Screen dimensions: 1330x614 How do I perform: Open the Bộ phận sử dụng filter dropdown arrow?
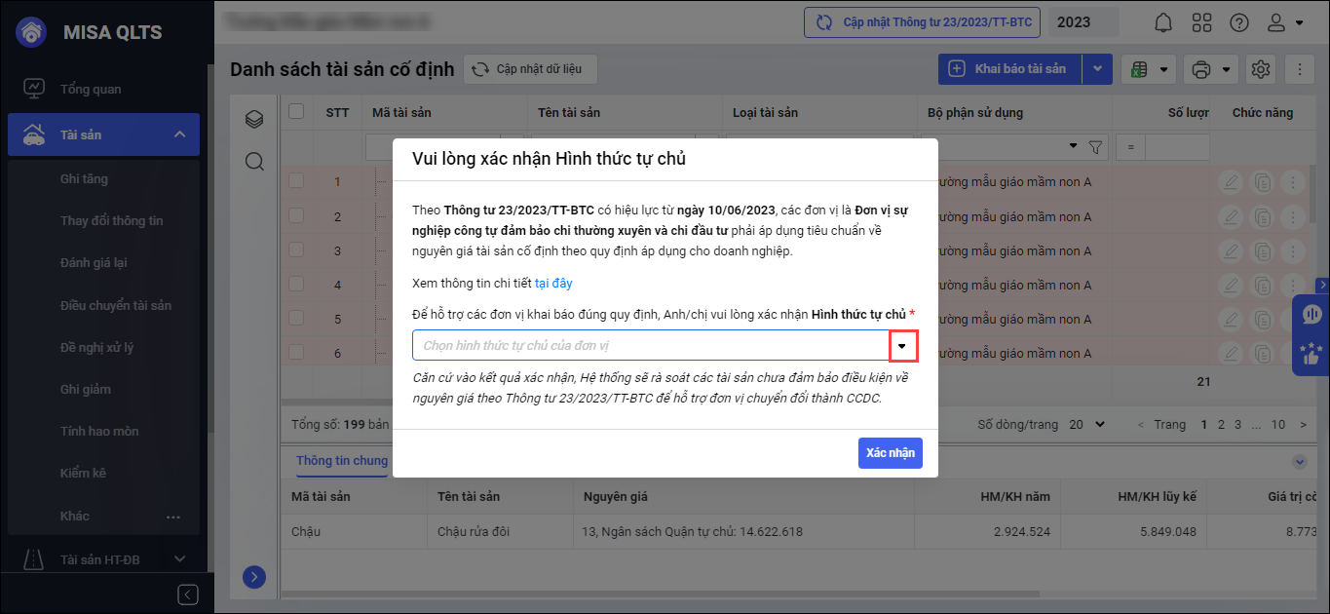click(x=1074, y=147)
